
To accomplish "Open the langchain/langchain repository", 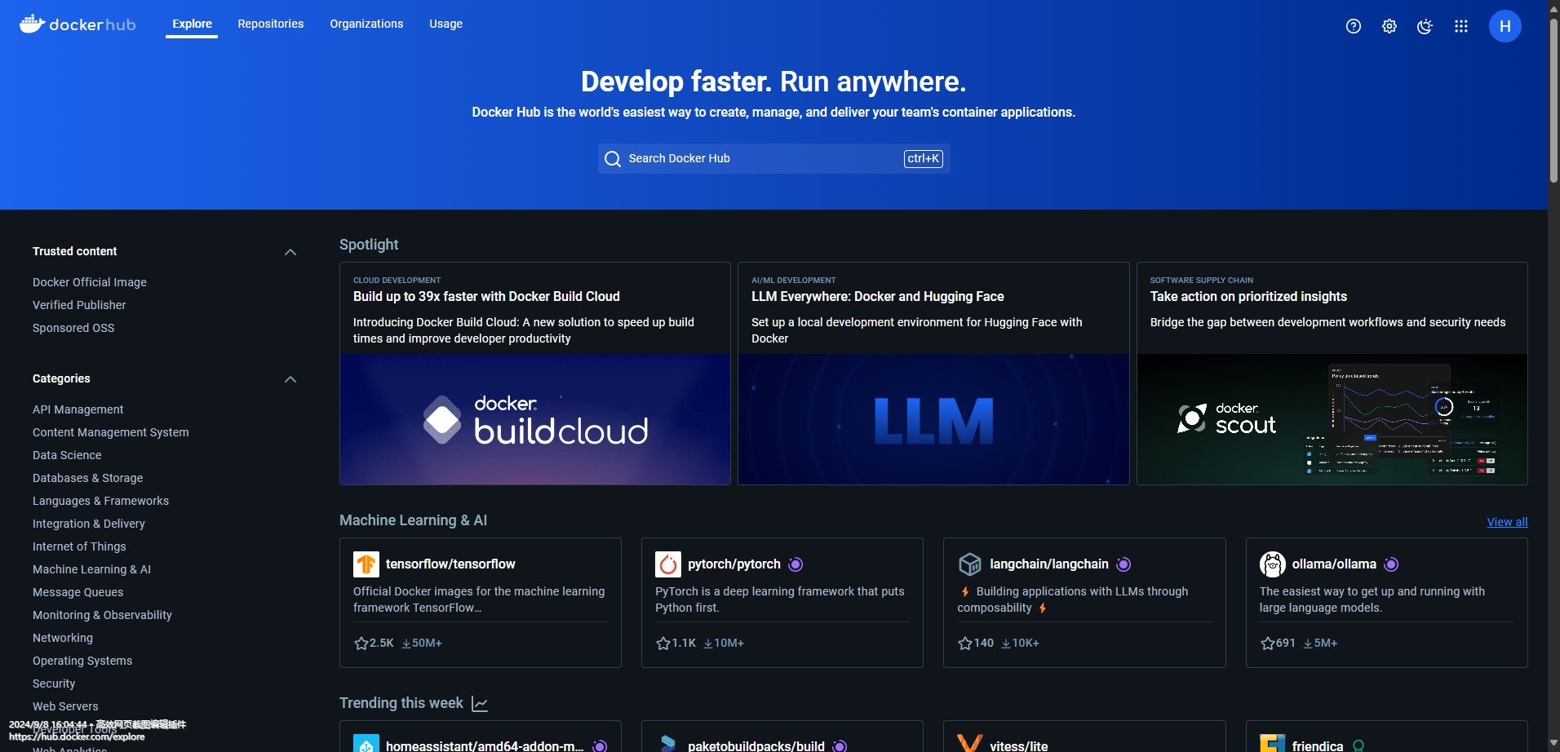I will point(1049,564).
